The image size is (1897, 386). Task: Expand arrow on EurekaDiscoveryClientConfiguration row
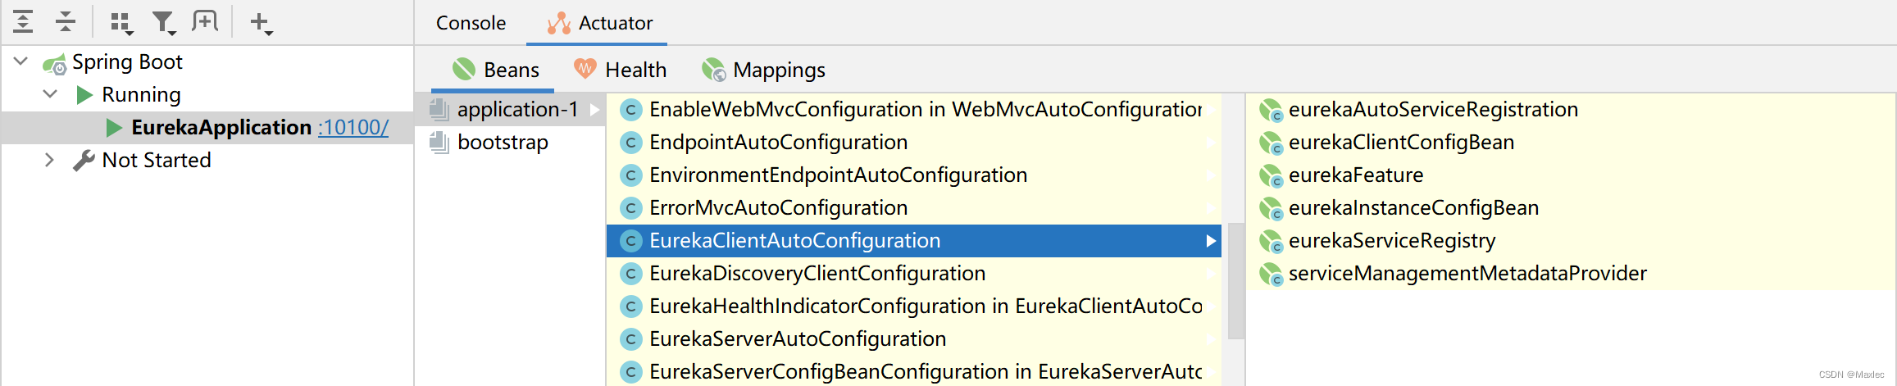click(x=1211, y=274)
